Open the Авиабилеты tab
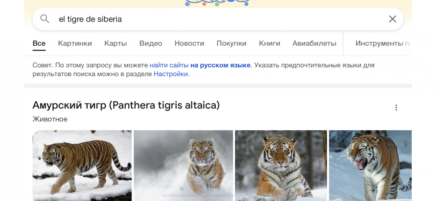Screen dimensions: 436x201 [x=314, y=44]
